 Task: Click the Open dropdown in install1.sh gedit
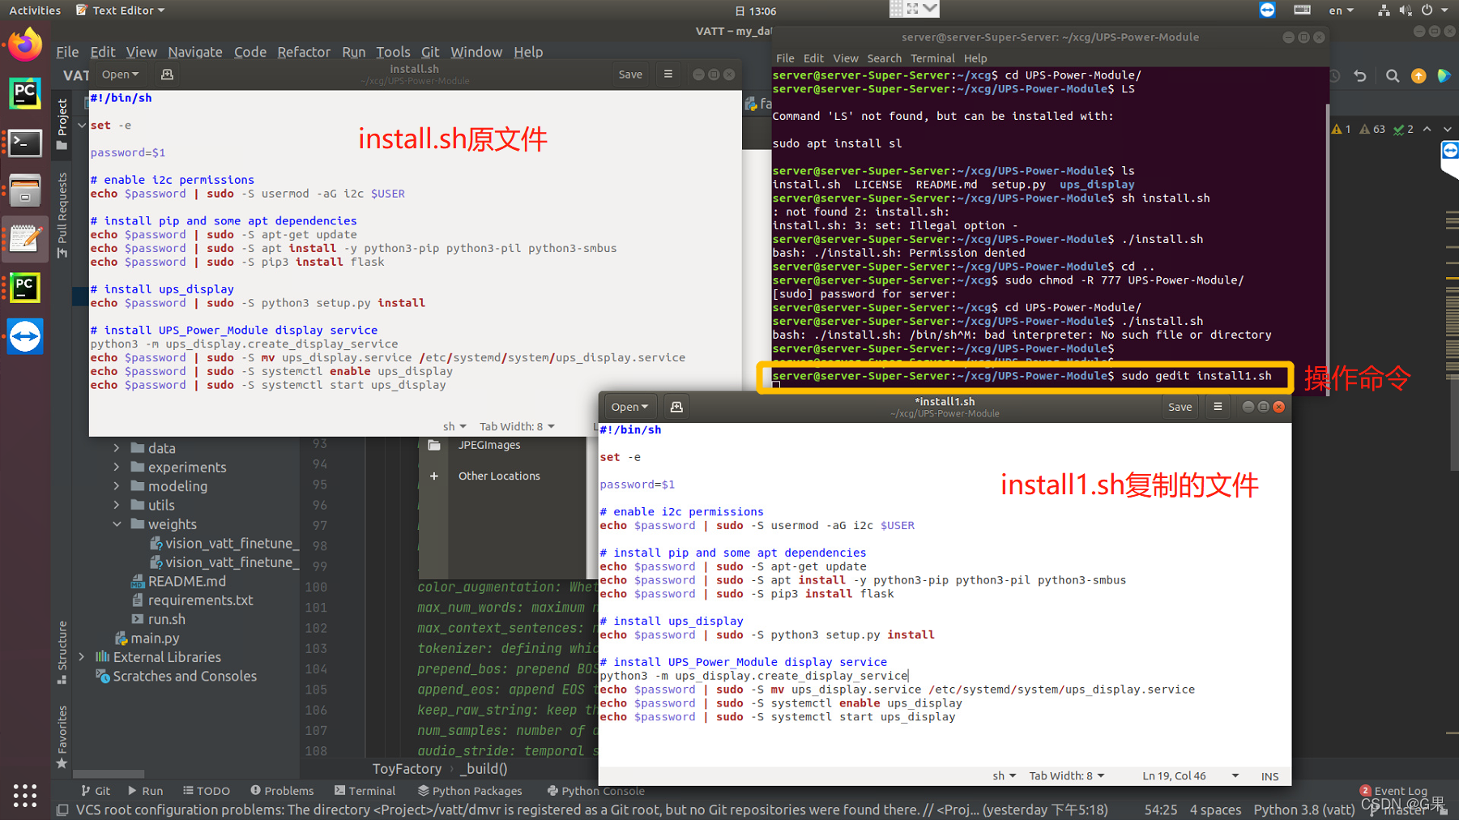click(629, 407)
